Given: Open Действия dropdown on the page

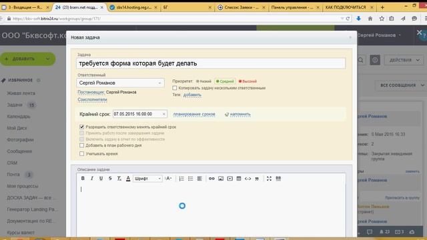Looking at the screenshot, I should (404, 60).
